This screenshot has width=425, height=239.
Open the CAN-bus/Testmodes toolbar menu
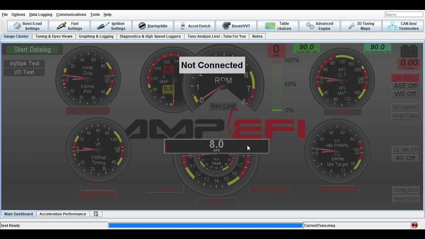point(403,26)
